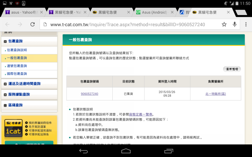Click 包裹狀態說明 heading text
The height and width of the screenshot is (157, 252).
click(83, 109)
